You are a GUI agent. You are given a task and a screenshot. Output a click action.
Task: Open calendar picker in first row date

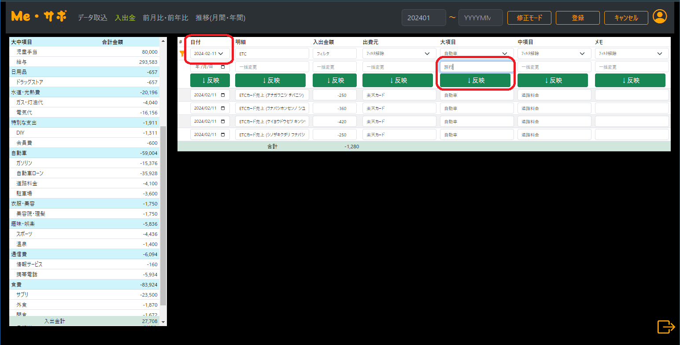tap(223, 95)
